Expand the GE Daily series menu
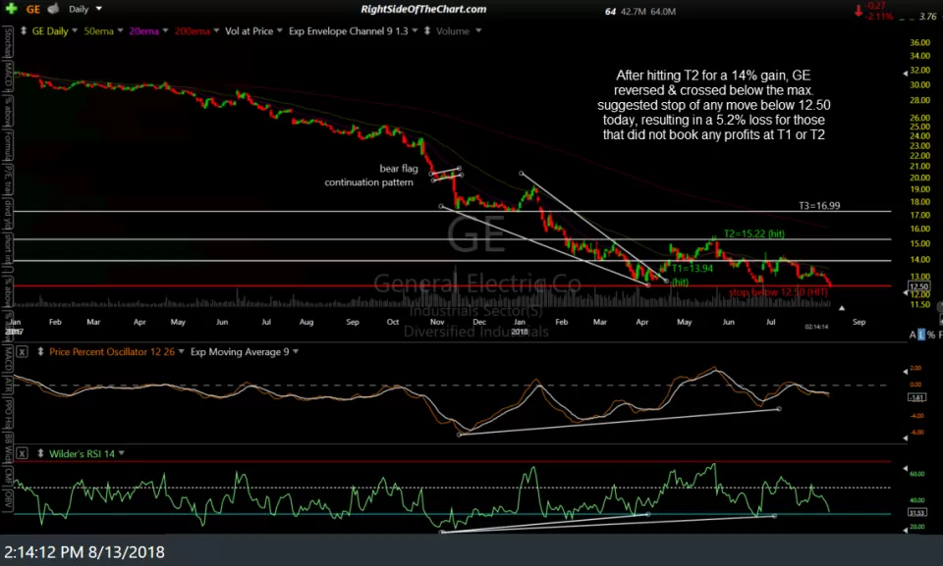Viewport: 943px width, 566px height. (75, 30)
